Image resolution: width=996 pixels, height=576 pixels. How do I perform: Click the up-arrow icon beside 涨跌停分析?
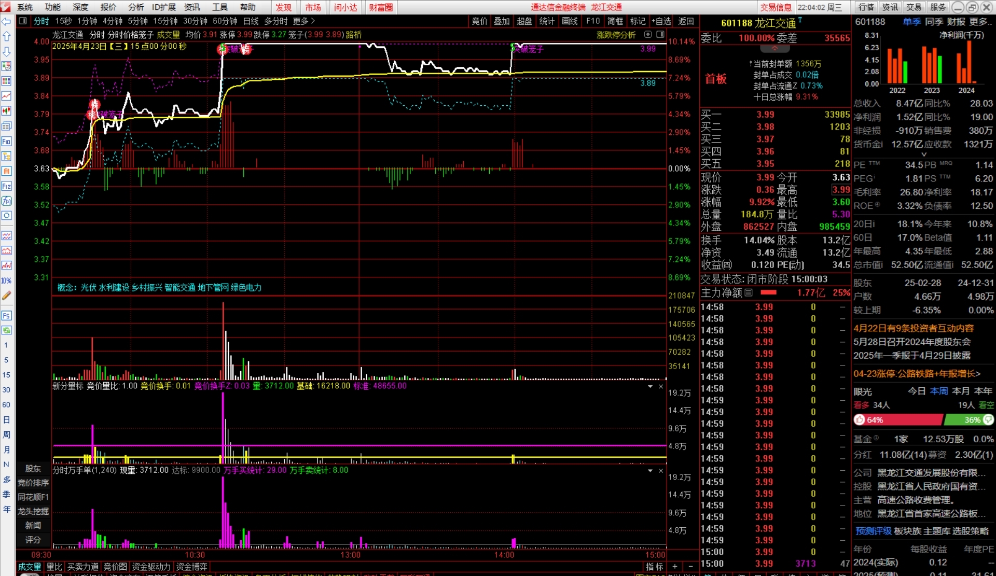click(x=648, y=35)
